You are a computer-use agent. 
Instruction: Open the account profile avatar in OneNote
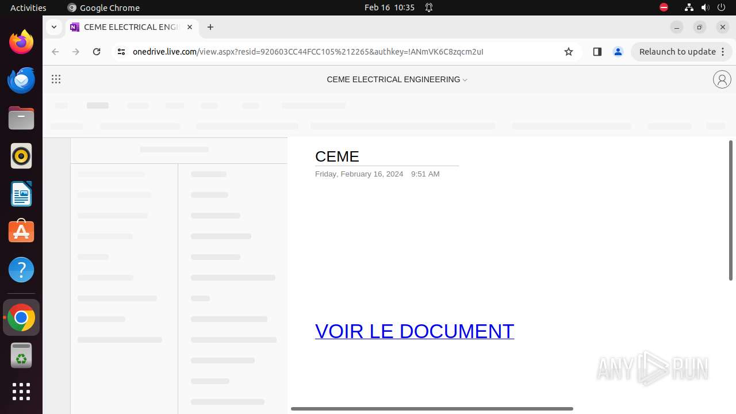point(722,79)
